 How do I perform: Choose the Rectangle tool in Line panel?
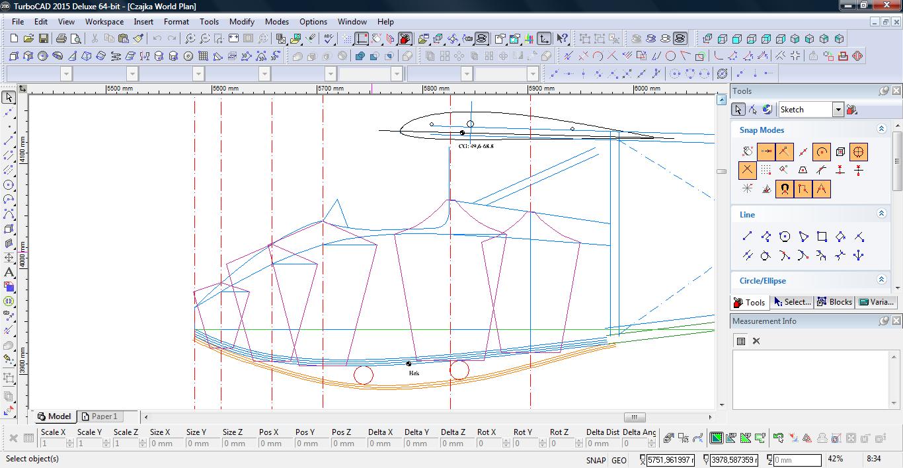click(x=822, y=237)
